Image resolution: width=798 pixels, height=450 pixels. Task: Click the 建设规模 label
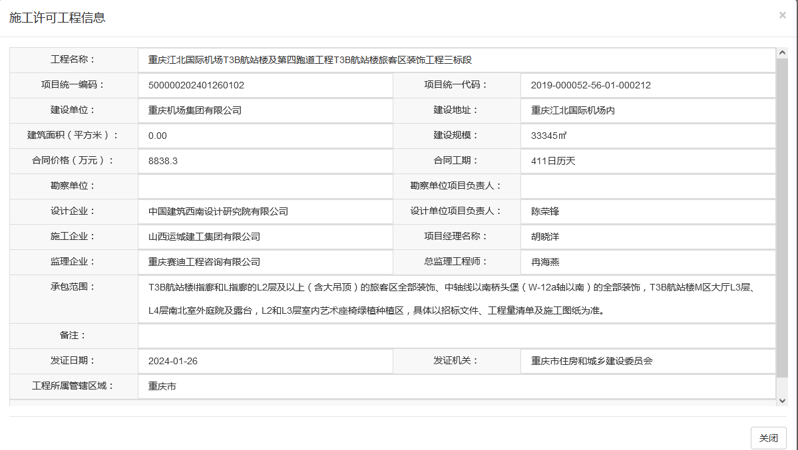click(x=456, y=135)
